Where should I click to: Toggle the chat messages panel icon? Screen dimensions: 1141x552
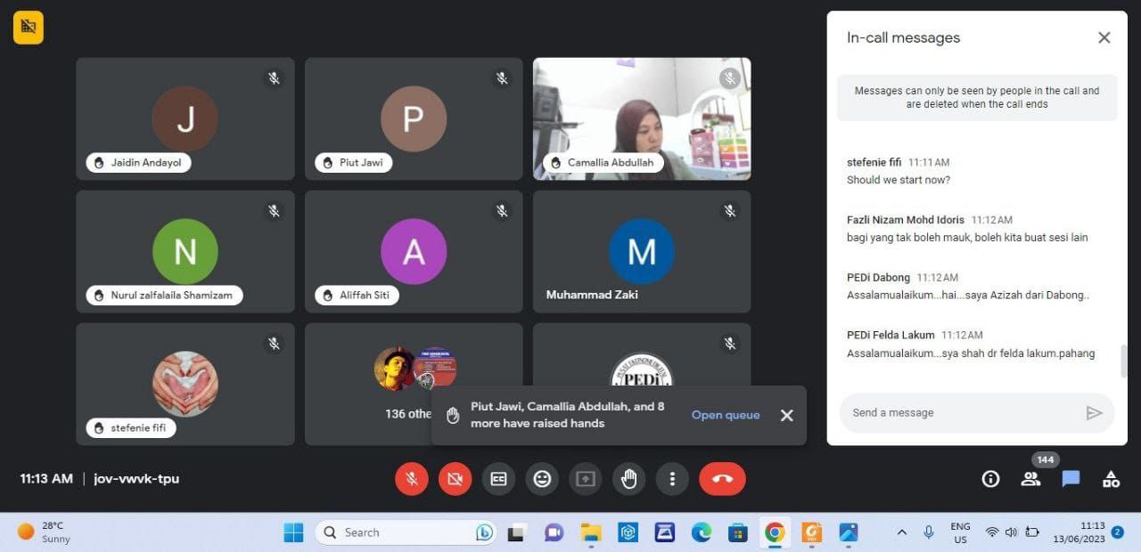click(1071, 479)
